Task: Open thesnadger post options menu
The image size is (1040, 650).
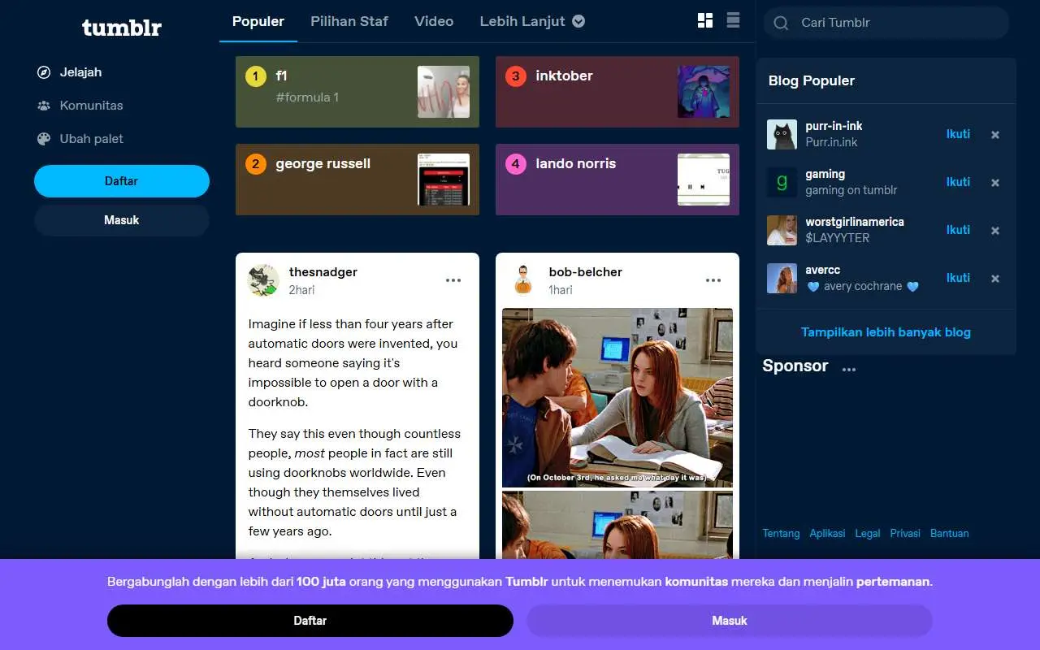Action: pyautogui.click(x=453, y=280)
